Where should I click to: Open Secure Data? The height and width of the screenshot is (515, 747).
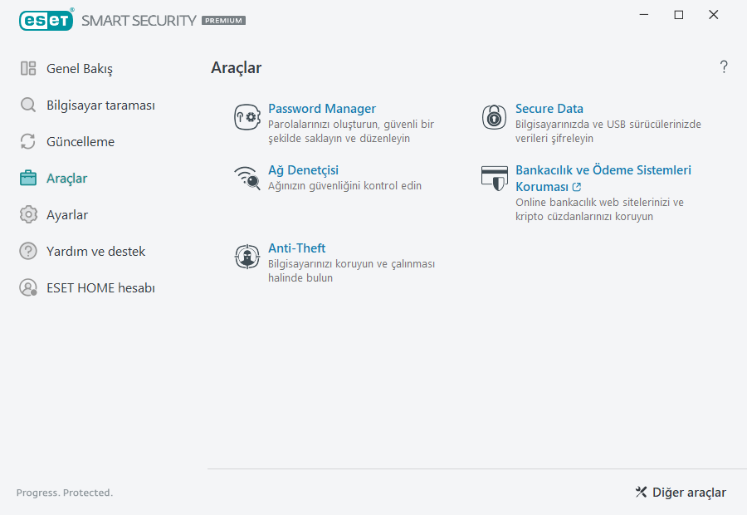(549, 108)
